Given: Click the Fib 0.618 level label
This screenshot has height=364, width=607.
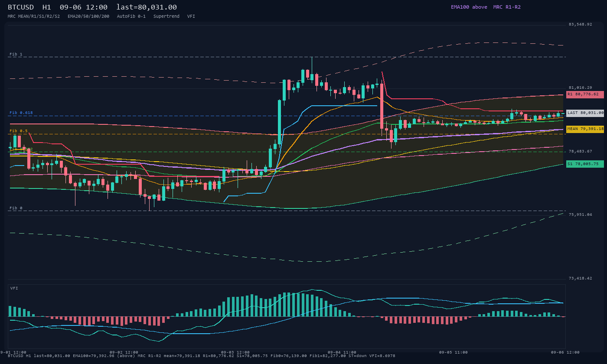Looking at the screenshot, I should (21, 113).
